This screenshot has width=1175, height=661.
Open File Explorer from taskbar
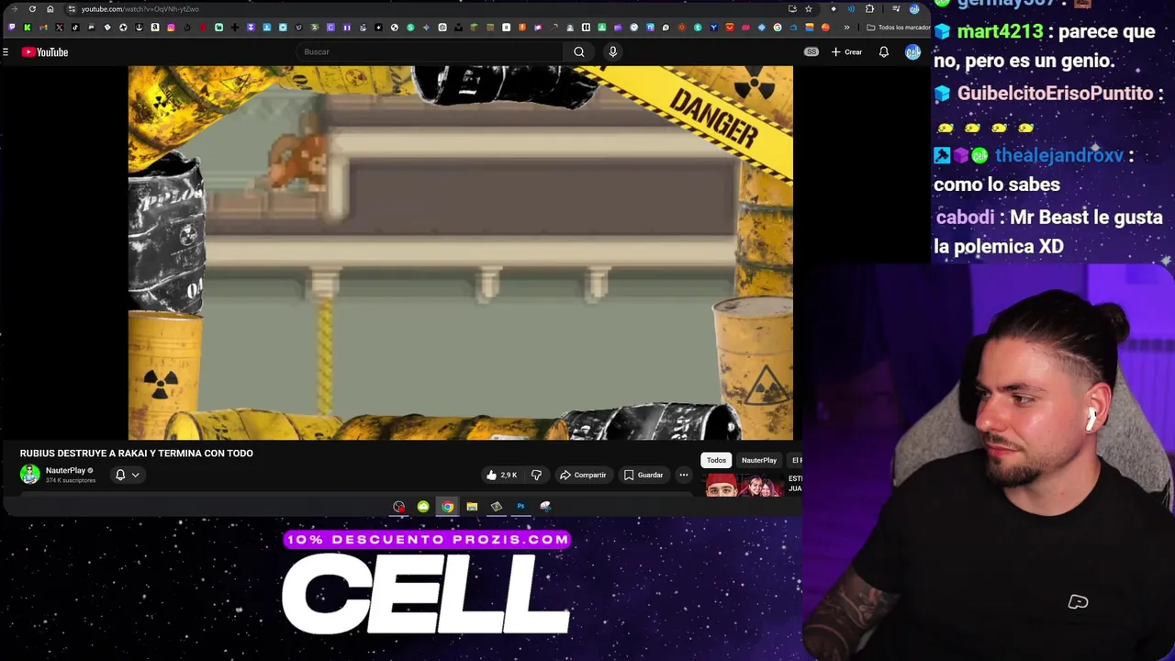pos(472,507)
